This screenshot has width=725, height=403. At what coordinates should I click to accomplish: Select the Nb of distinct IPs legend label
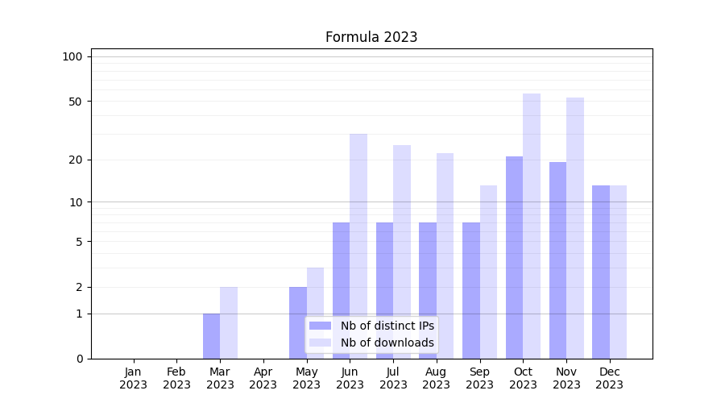click(x=387, y=326)
